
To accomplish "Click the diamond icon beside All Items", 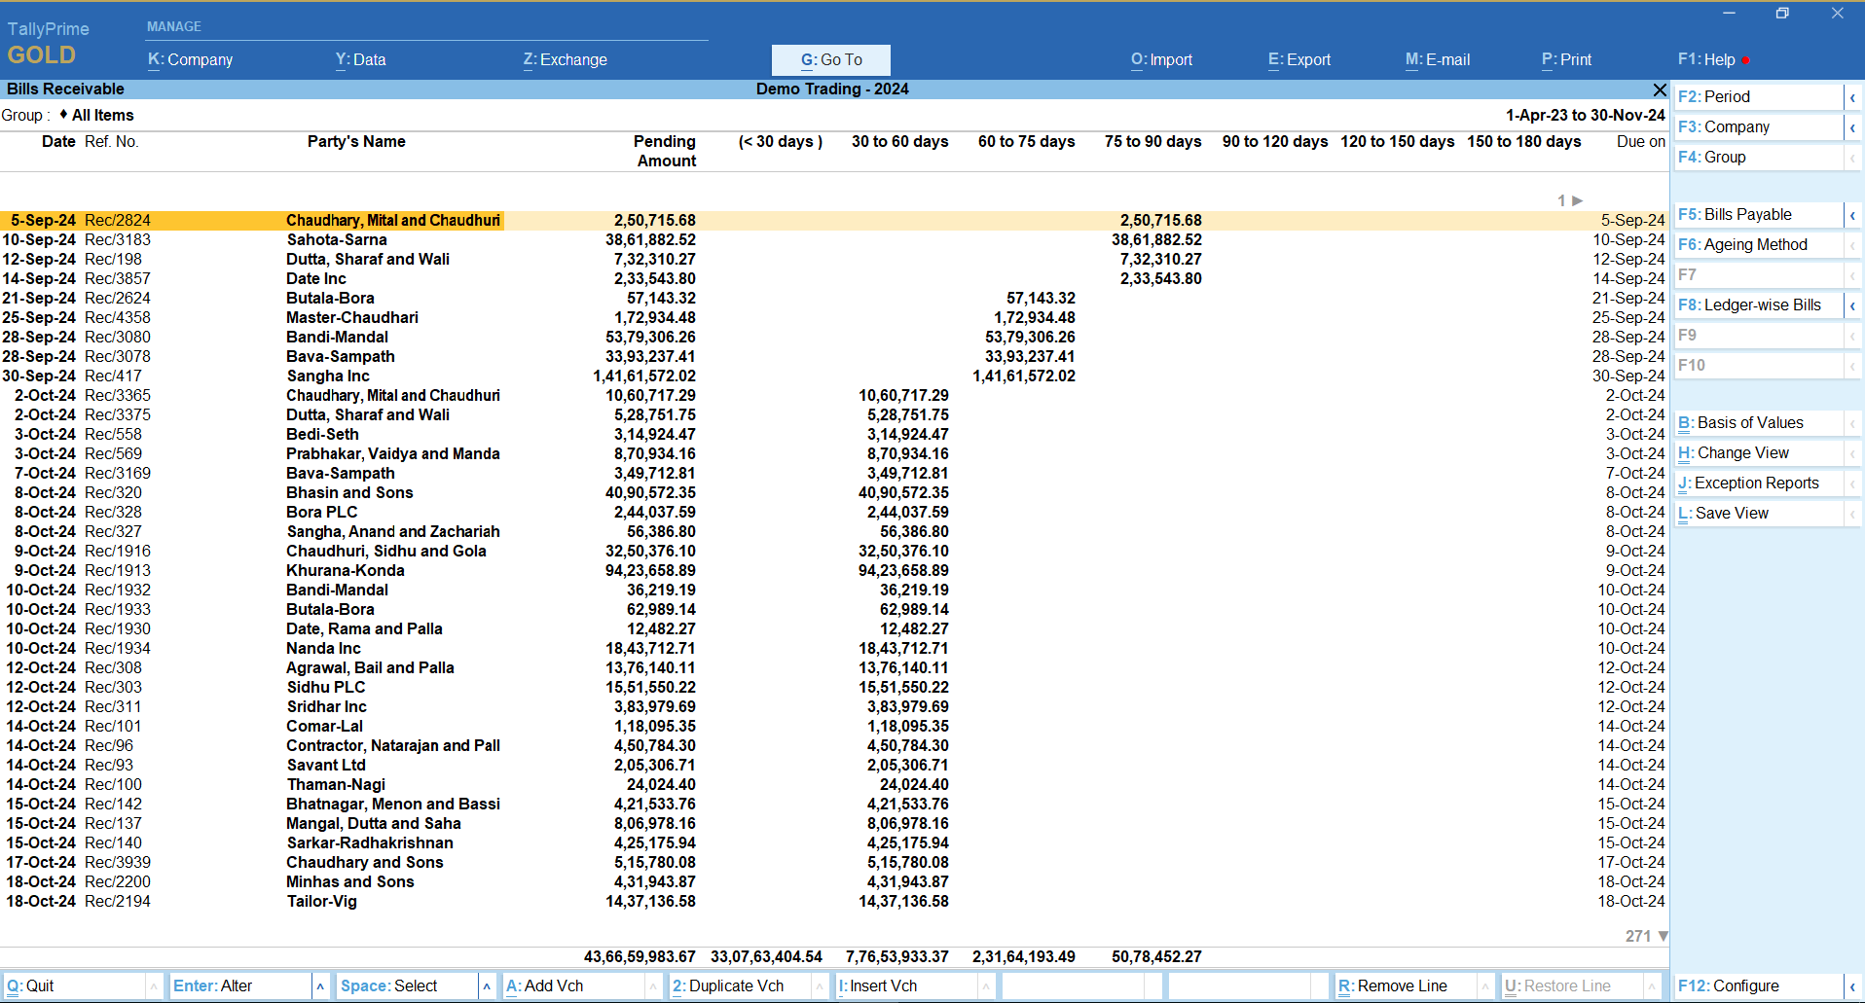I will [x=64, y=115].
